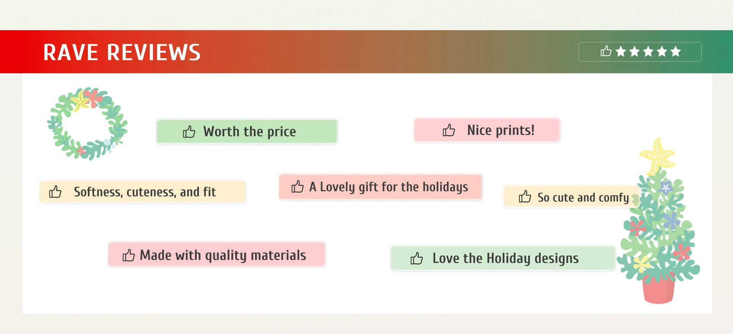733x334 pixels.
Task: Click the Softness, cuteness, and fit text
Action: coord(145,192)
